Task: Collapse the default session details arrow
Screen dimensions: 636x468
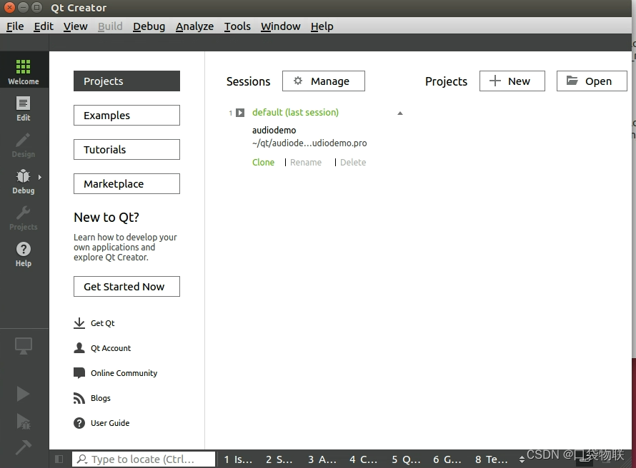Action: pos(400,113)
